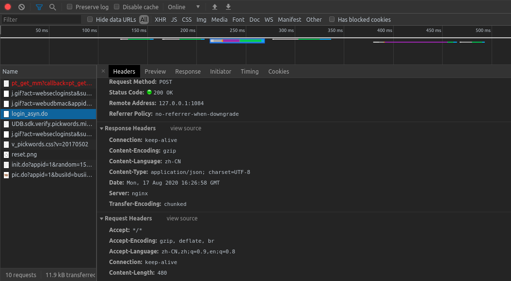Enable Preserve log checkbox
Screen dimensions: 511x281
coord(69,6)
